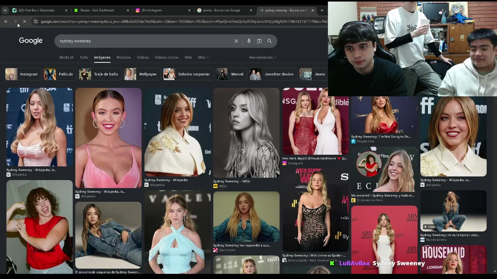Open a new browser tab

(321, 10)
